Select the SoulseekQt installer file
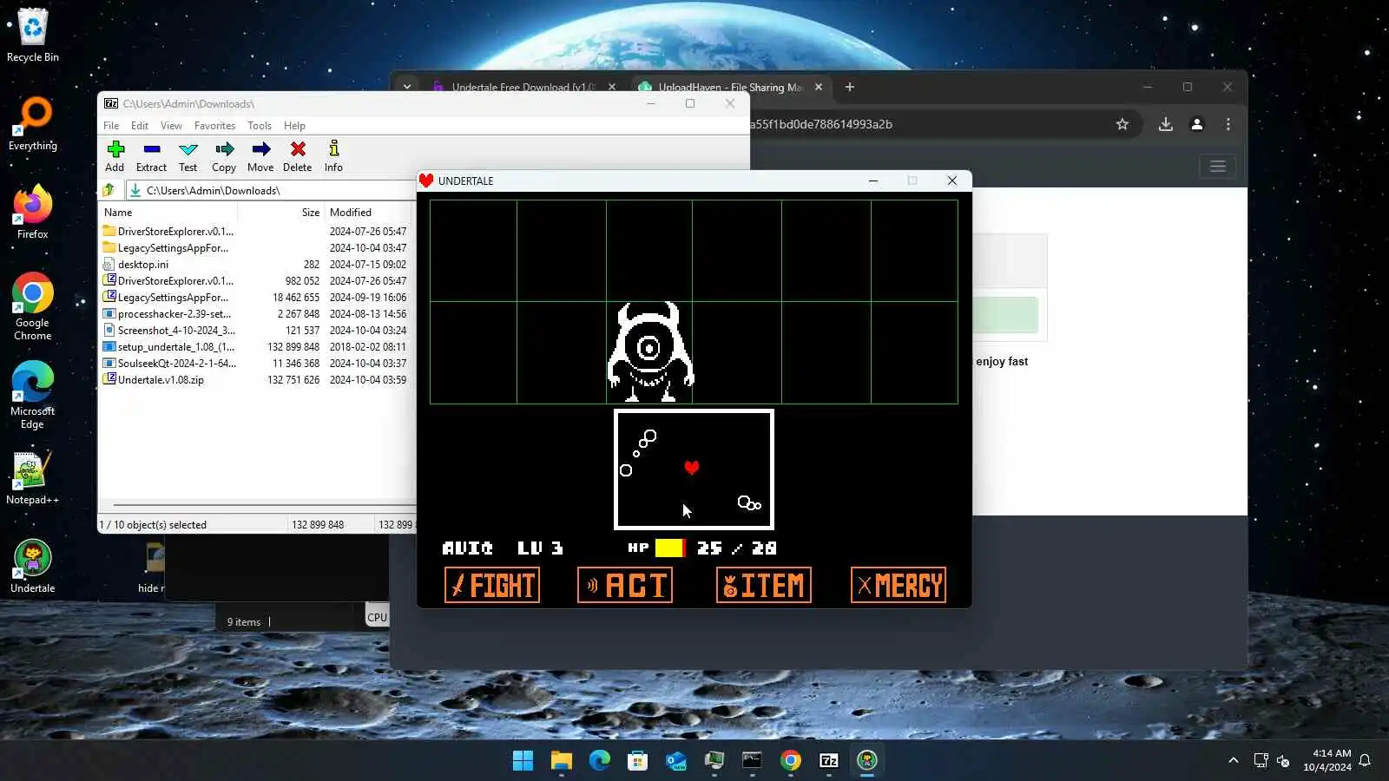The height and width of the screenshot is (781, 1389). click(256, 364)
